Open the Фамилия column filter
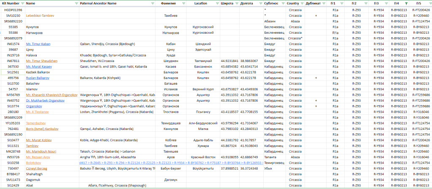Screen dimensions: 432x189 coord(184,3)
